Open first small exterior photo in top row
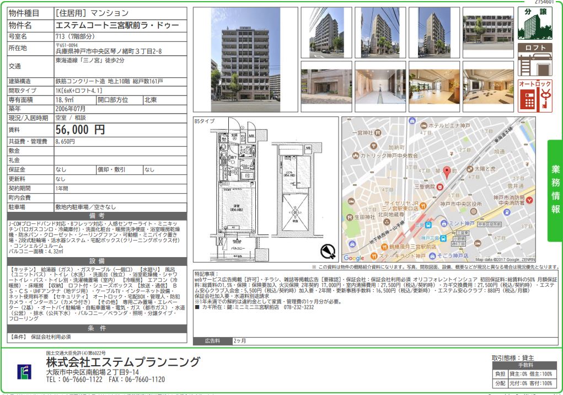This screenshot has height=395, width=563. 326,33
